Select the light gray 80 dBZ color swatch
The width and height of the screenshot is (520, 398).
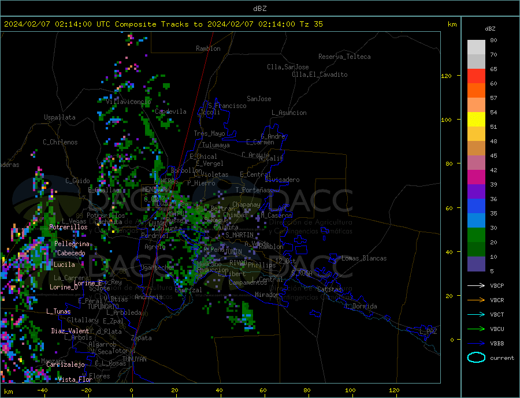point(476,47)
